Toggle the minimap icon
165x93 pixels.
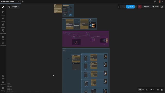click(158, 90)
